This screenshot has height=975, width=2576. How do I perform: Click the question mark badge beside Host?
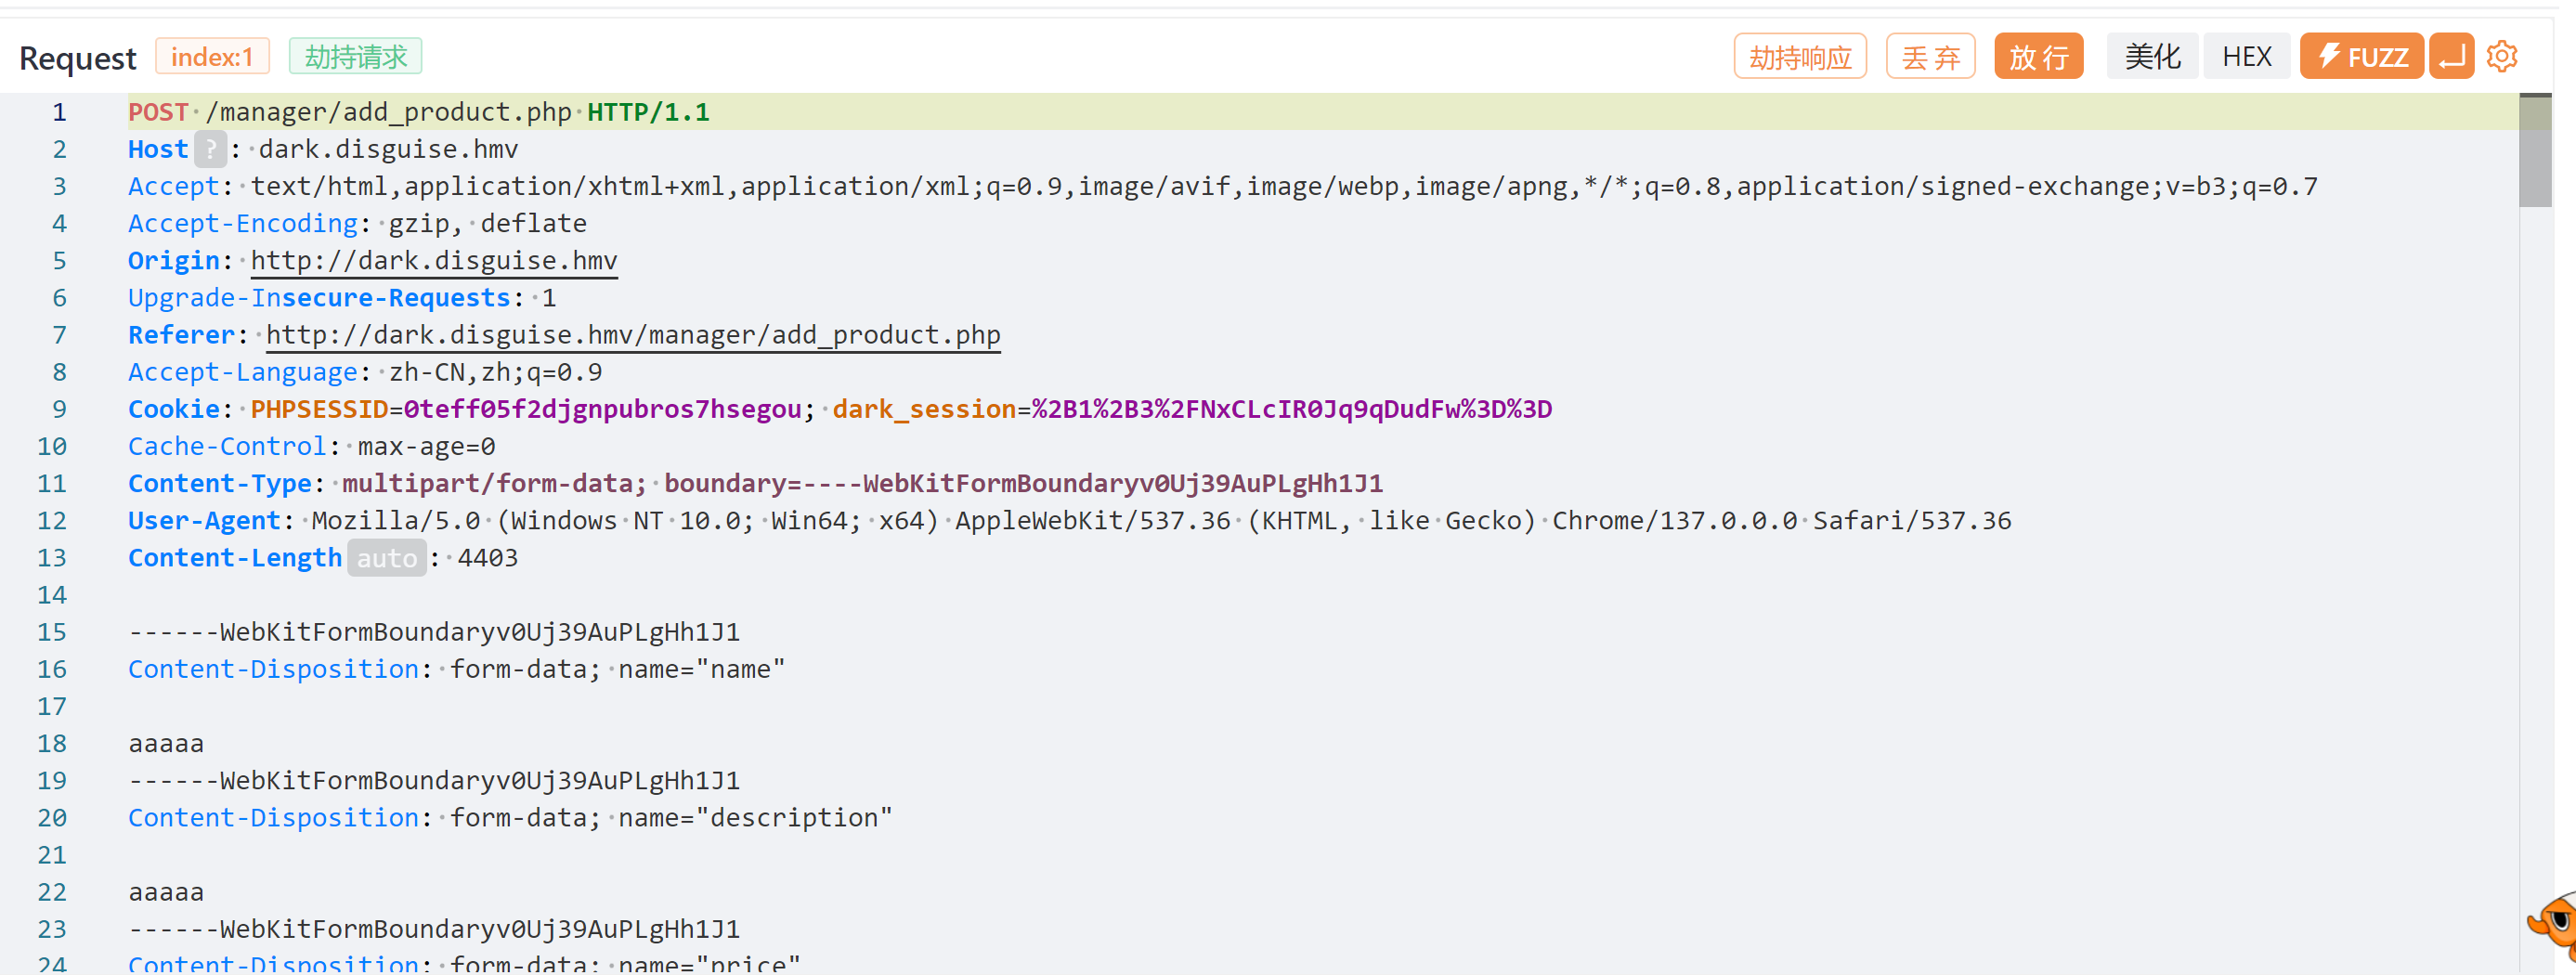pos(210,150)
